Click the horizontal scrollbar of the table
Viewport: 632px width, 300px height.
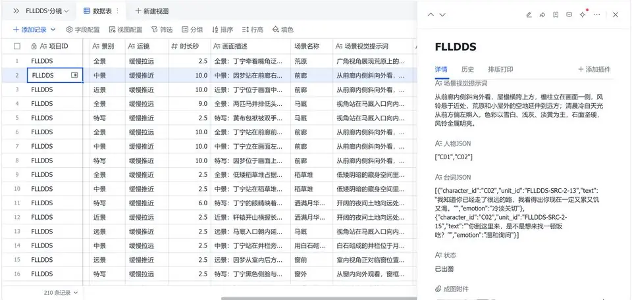pos(319,299)
